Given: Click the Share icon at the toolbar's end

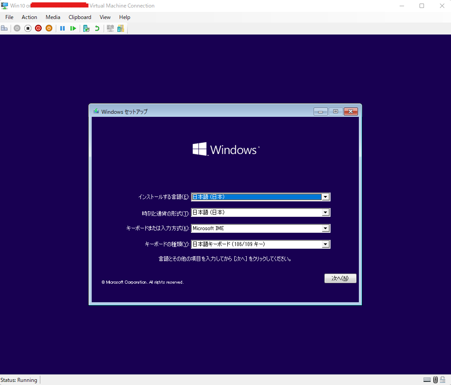Looking at the screenshot, I should (121, 28).
